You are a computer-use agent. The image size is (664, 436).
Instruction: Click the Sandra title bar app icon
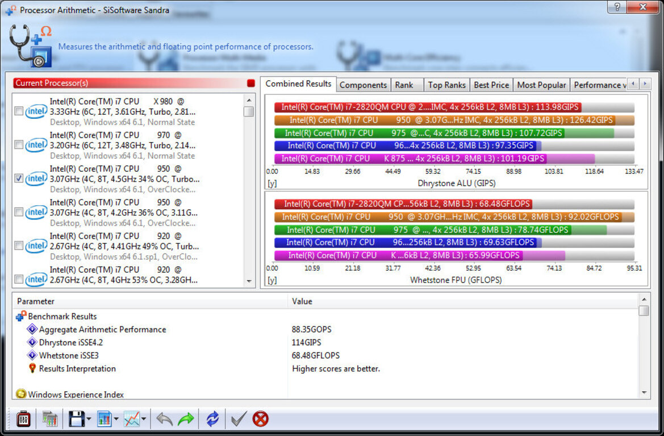(11, 10)
